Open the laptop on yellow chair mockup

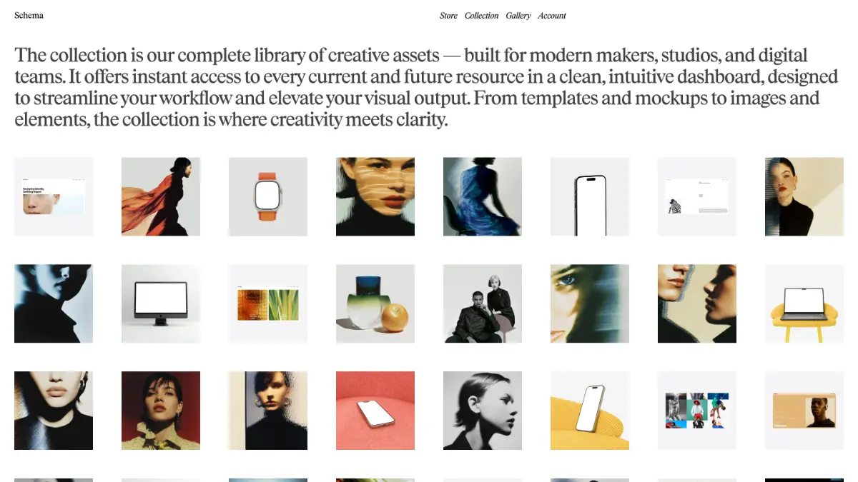tap(804, 303)
